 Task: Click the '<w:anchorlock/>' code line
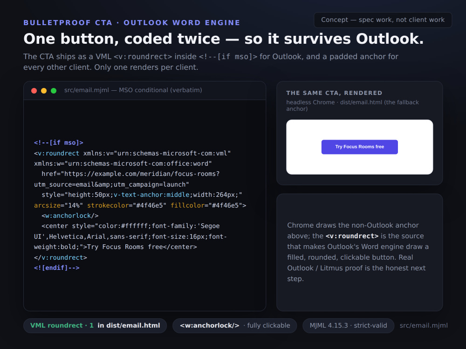(x=70, y=216)
